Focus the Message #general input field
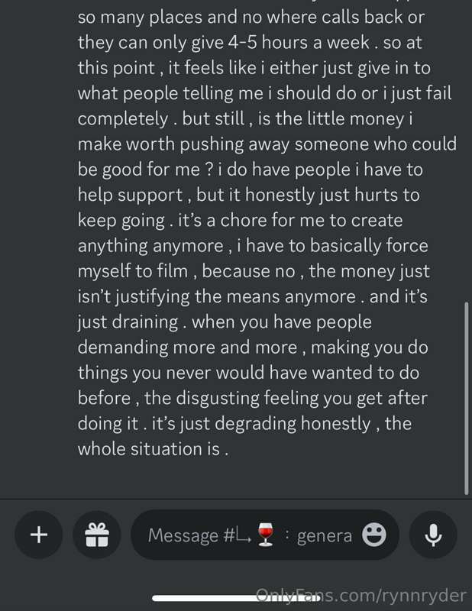 (265, 535)
